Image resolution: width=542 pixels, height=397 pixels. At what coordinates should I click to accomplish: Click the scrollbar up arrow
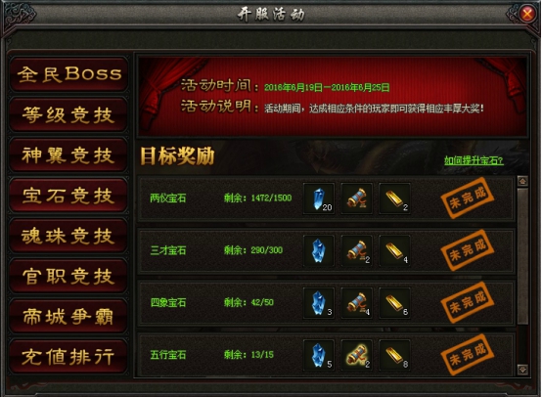522,181
